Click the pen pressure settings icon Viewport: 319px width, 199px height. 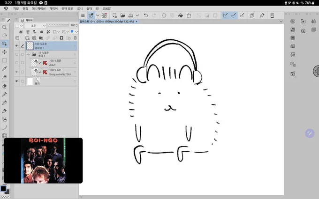[x=262, y=15]
